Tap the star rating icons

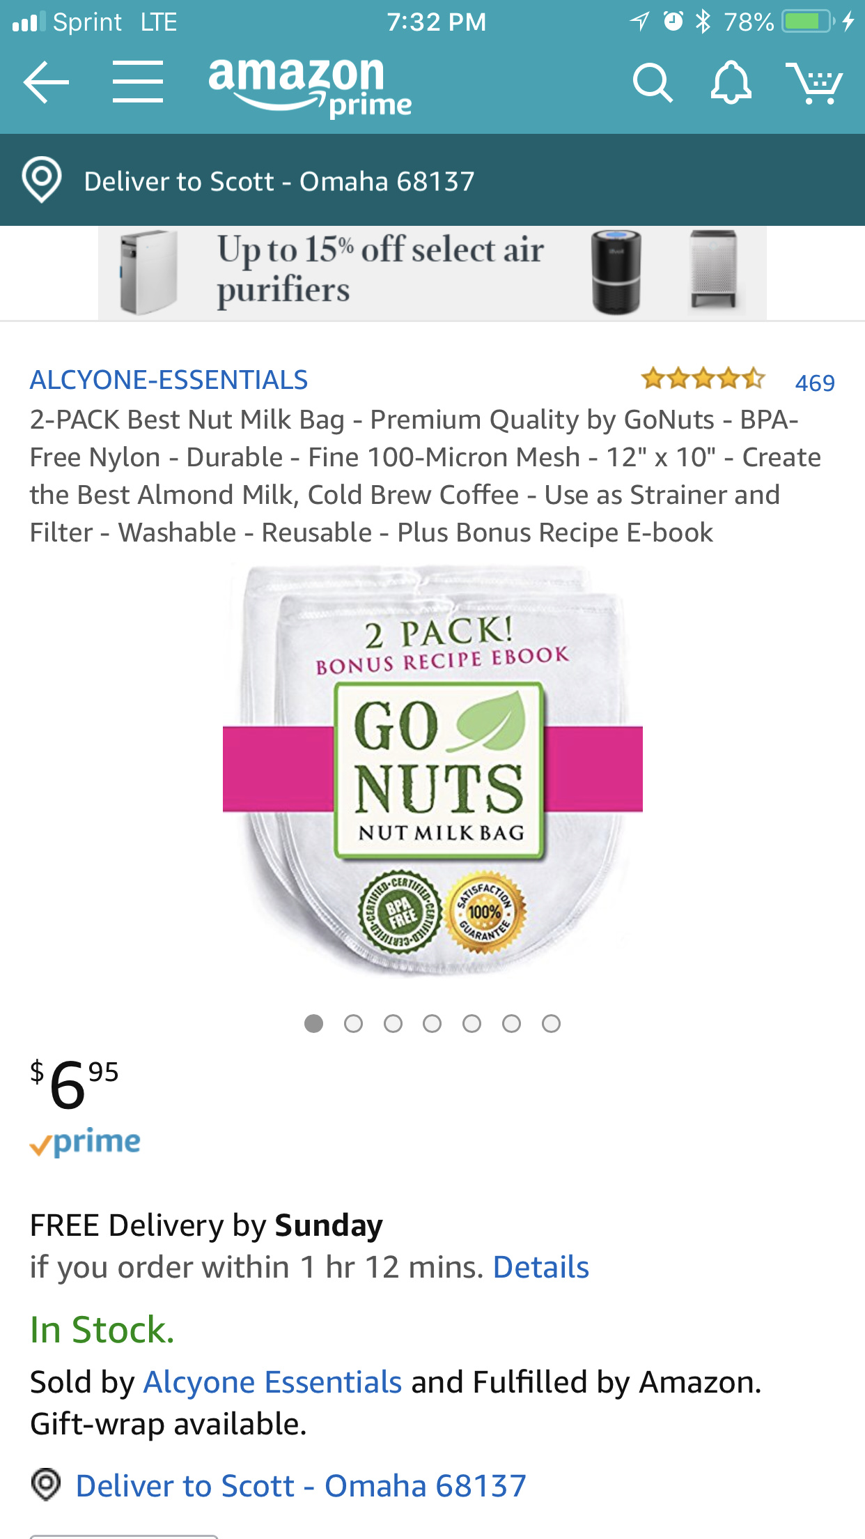coord(703,378)
